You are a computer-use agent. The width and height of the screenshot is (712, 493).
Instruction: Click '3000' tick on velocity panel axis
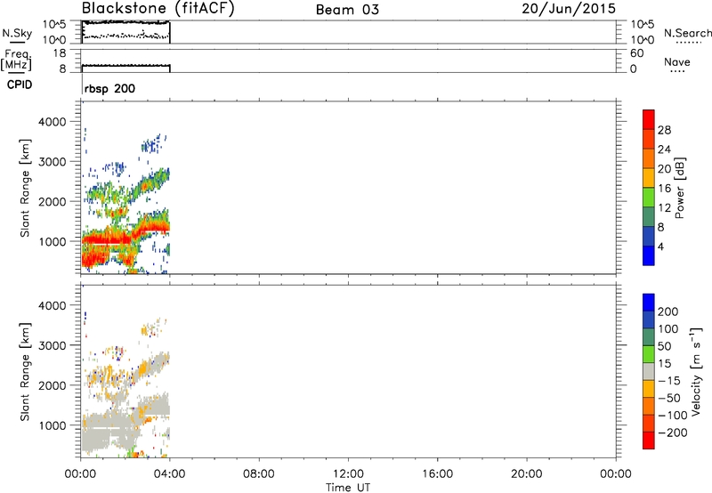tap(53, 345)
